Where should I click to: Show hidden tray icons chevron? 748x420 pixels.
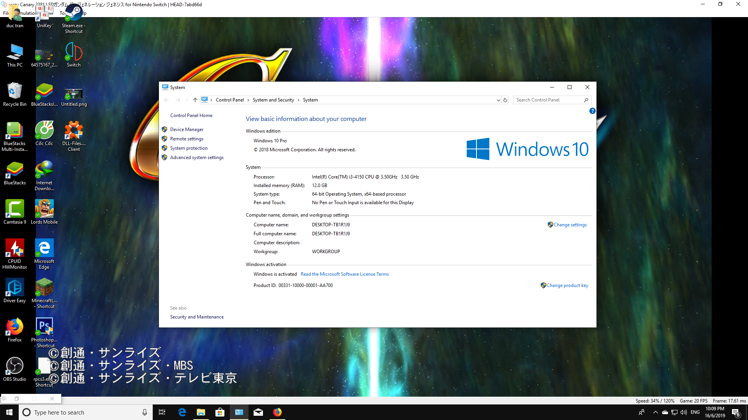pos(655,412)
